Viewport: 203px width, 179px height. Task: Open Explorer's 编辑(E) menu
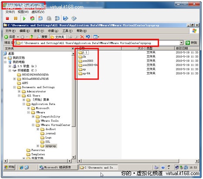pos(24,31)
